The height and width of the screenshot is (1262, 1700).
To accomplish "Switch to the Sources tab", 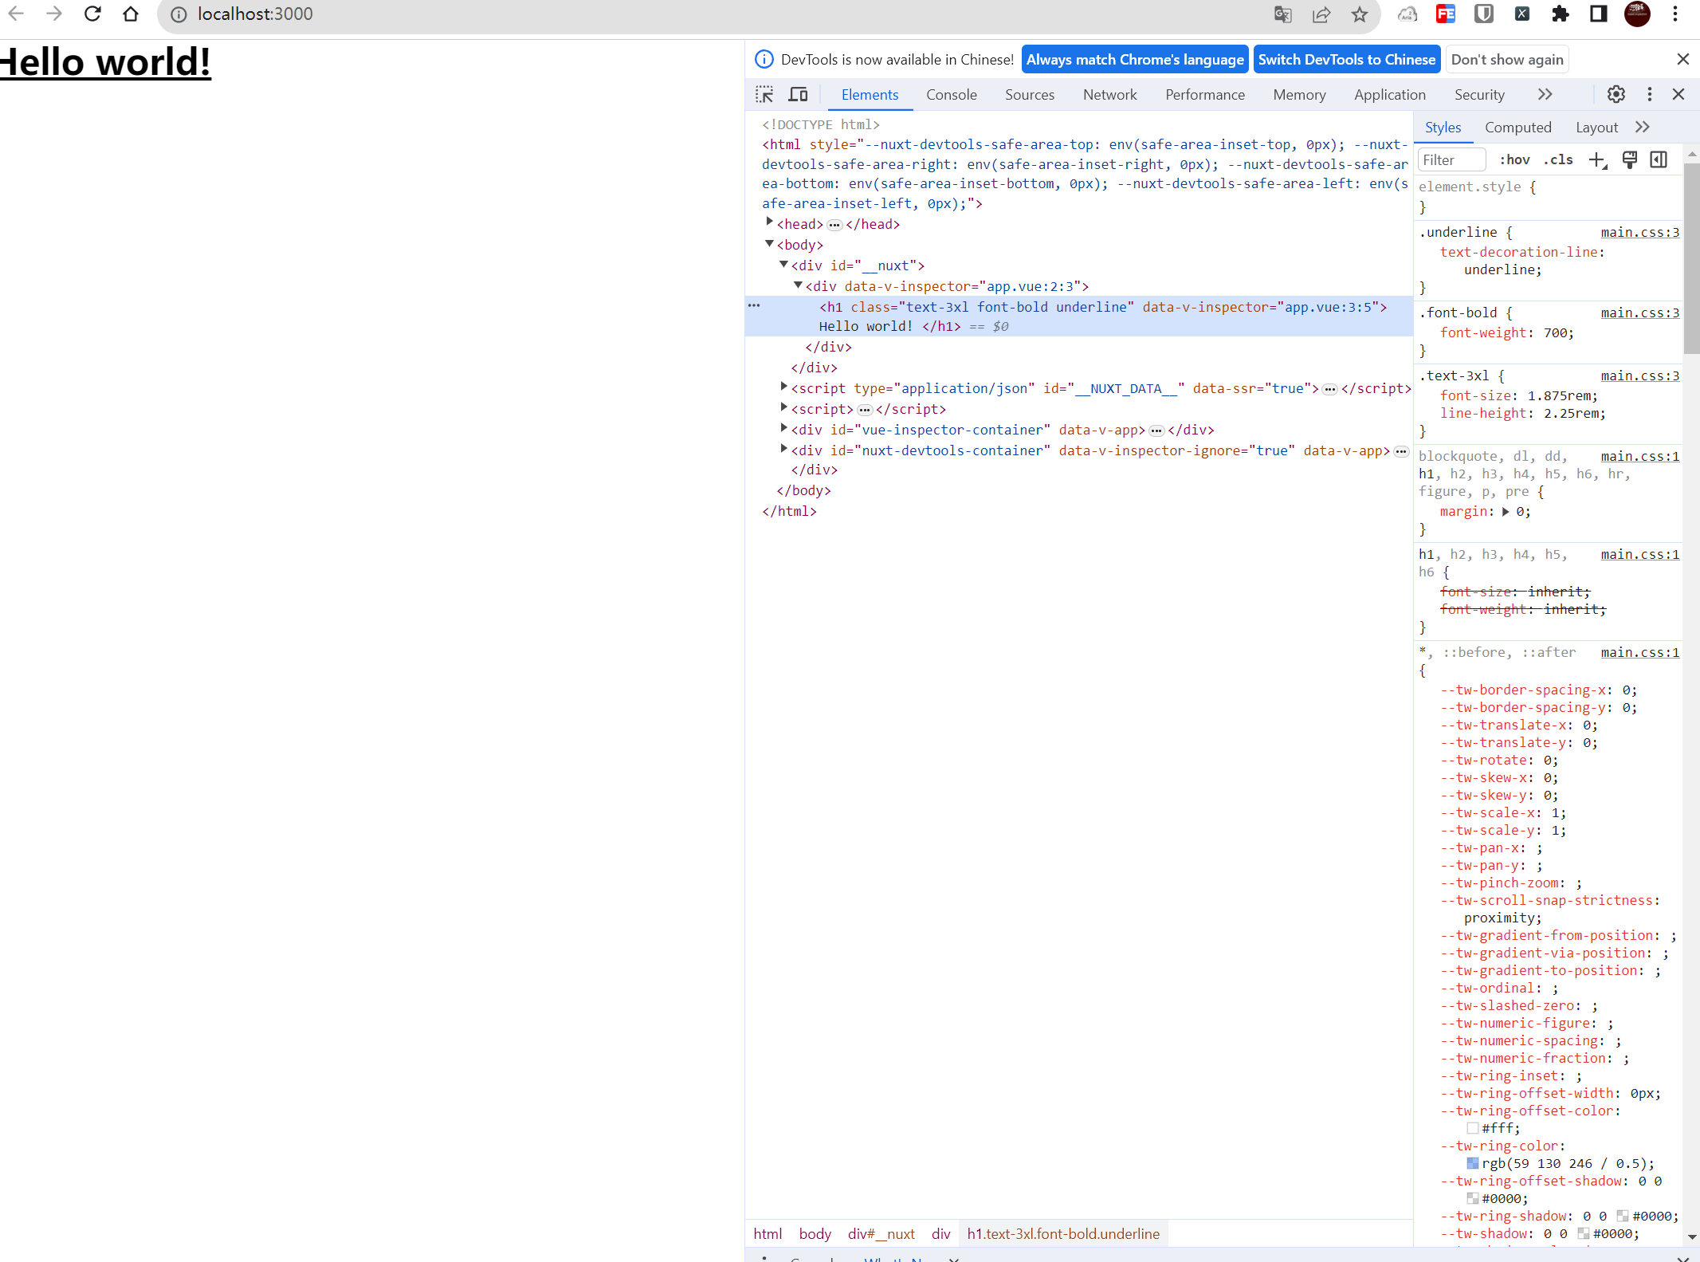I will click(x=1029, y=94).
